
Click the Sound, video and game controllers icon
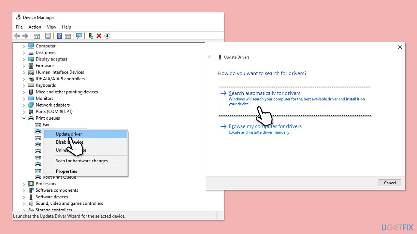click(31, 203)
